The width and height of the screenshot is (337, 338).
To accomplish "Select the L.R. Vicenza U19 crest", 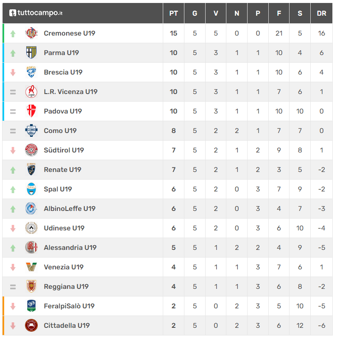I will click(x=31, y=91).
